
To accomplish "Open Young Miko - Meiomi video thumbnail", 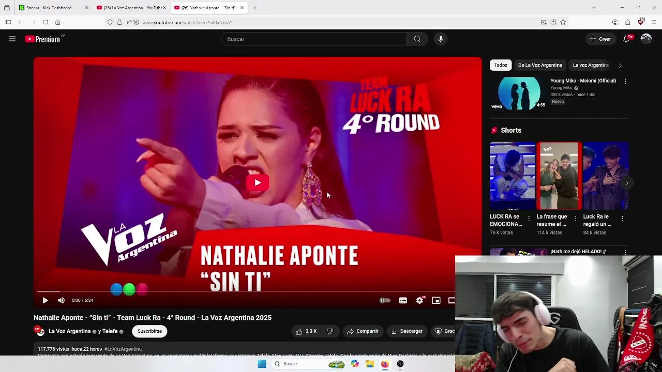I will click(x=519, y=93).
